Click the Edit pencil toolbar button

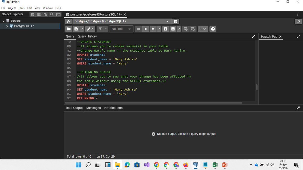point(90,29)
